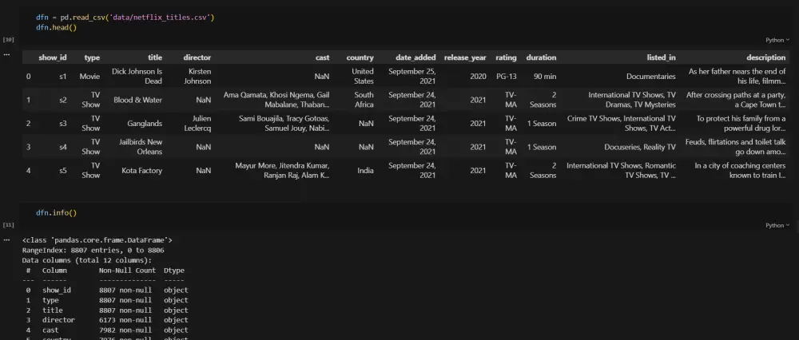The height and width of the screenshot is (340, 799).
Task: Click the 2020 release_year cell
Action: click(x=478, y=77)
